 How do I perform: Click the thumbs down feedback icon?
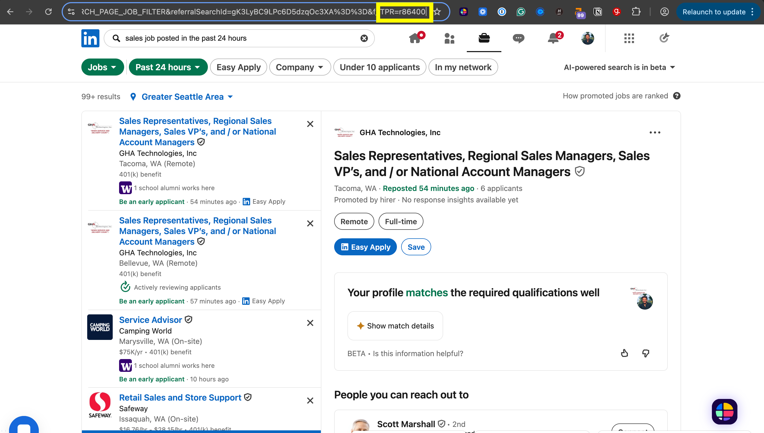645,353
